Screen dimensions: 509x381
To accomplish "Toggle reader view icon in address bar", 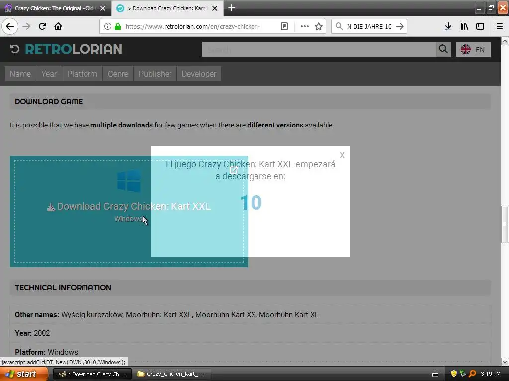I will [284, 26].
